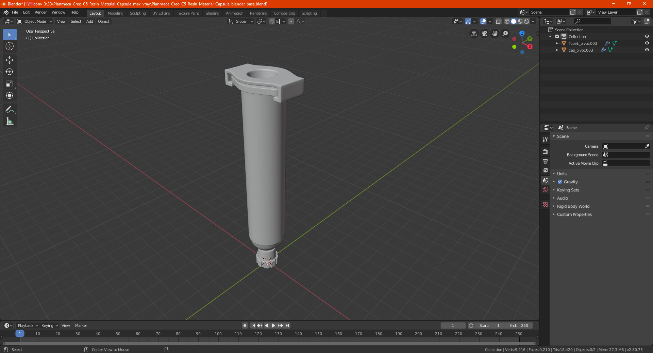
Task: Switch to wireframe shading mode
Action: [507, 21]
